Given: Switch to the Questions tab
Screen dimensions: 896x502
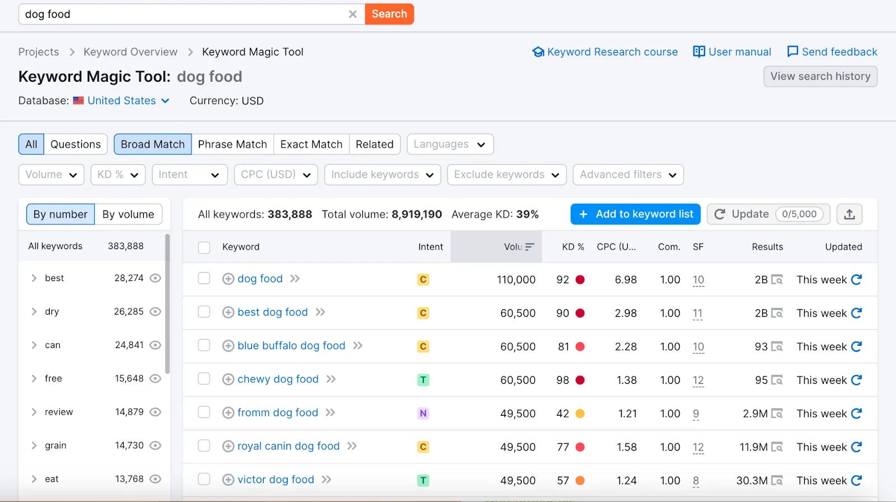Looking at the screenshot, I should (76, 144).
